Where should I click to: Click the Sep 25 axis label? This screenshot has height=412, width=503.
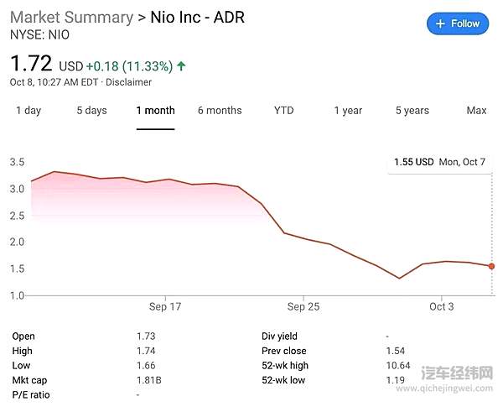click(x=303, y=307)
